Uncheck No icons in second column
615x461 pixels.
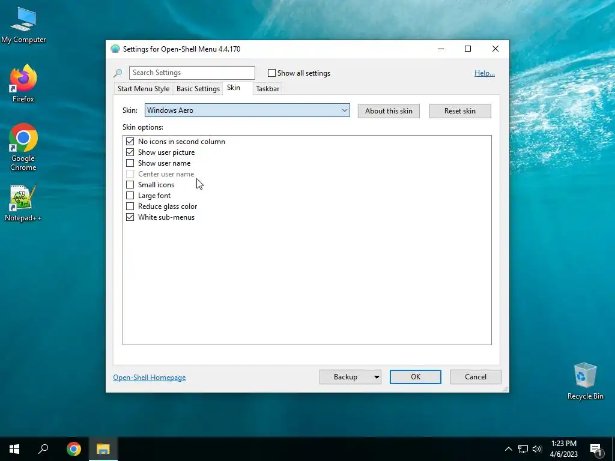point(130,142)
